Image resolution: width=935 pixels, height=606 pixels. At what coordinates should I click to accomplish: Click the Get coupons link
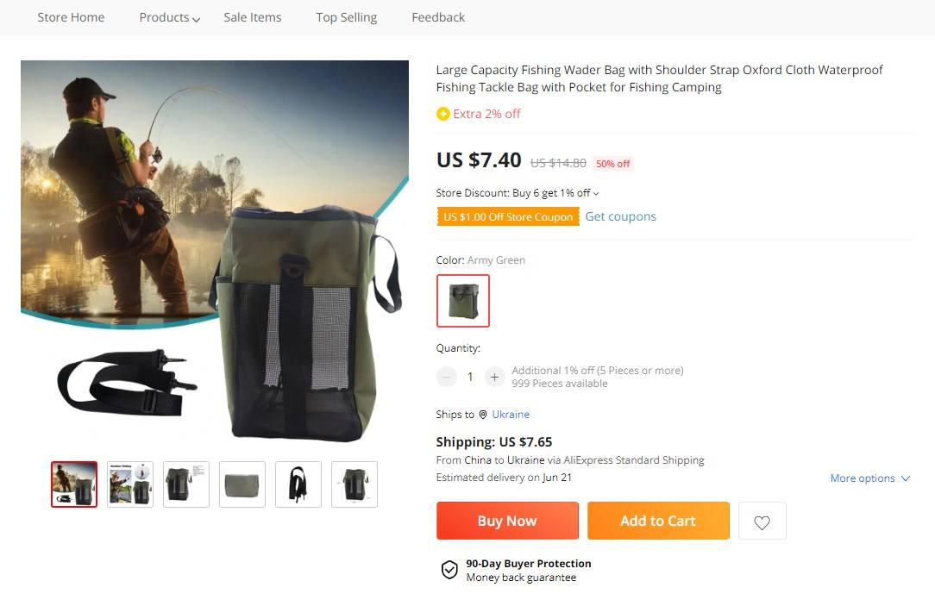[x=620, y=216]
